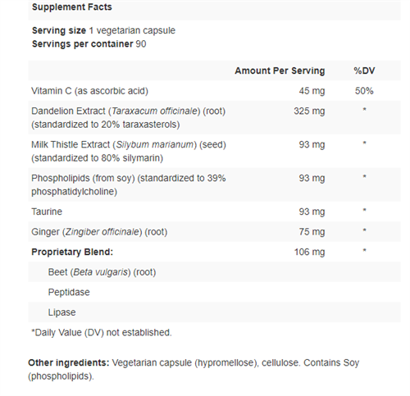Screen dimensions: 410x396
Task: Click the 50% daily value cell
Action: (364, 91)
